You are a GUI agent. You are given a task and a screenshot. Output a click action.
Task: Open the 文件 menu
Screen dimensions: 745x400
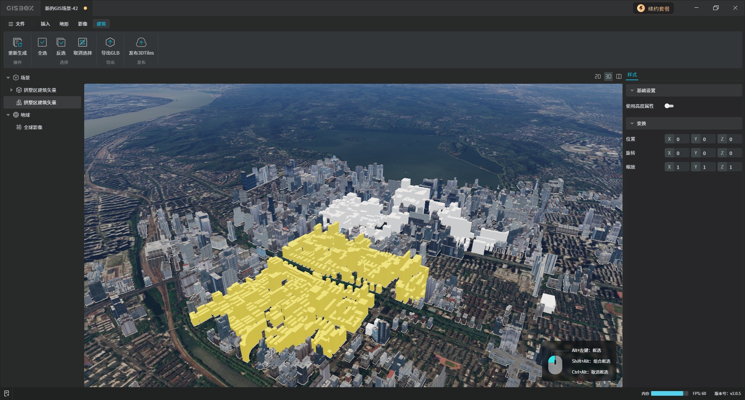pyautogui.click(x=17, y=24)
